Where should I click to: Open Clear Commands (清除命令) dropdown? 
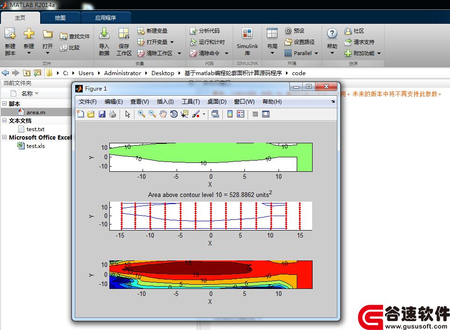point(227,53)
